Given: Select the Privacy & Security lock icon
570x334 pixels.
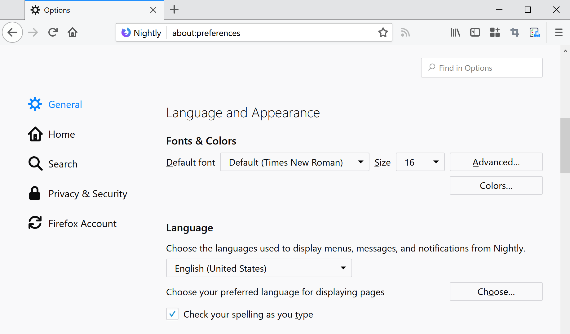Looking at the screenshot, I should pyautogui.click(x=35, y=193).
